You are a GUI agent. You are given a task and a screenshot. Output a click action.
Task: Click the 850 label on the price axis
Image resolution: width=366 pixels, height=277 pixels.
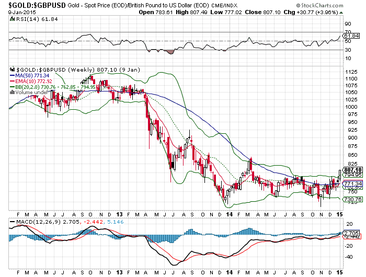(x=352, y=155)
